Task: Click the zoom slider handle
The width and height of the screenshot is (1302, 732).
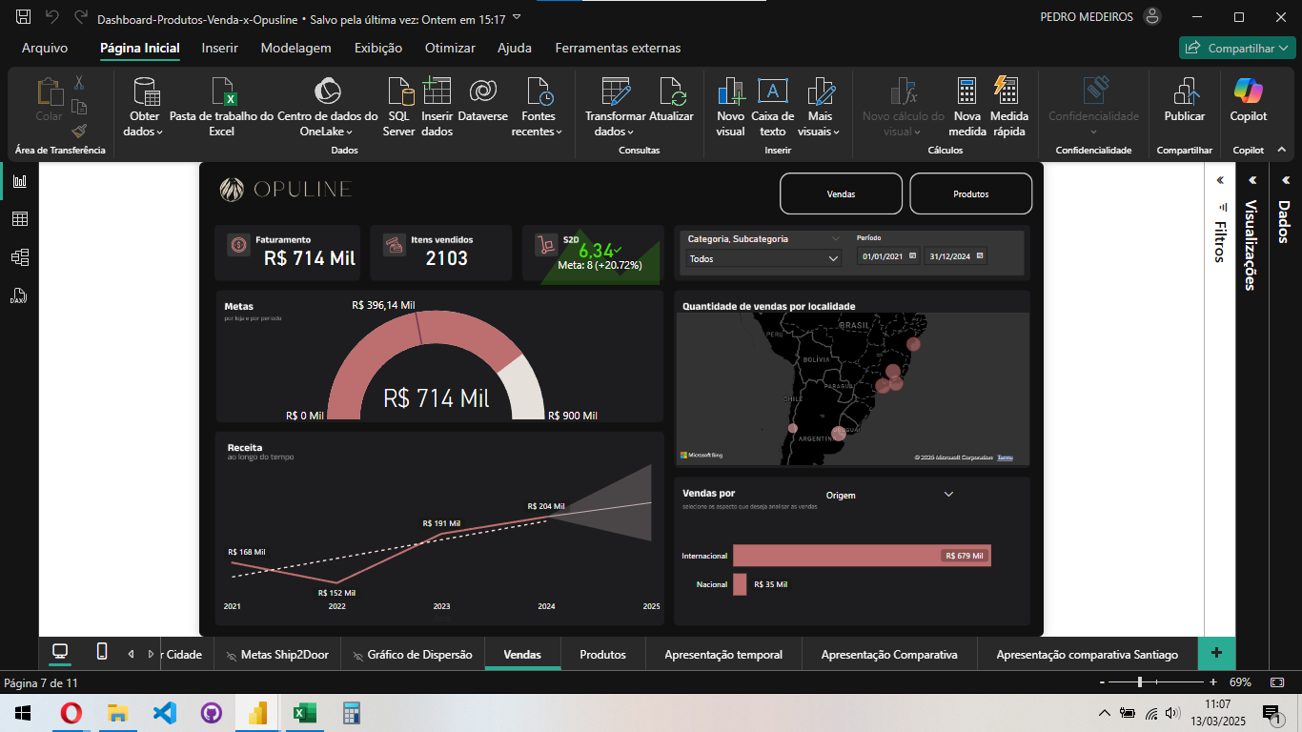Action: tap(1140, 682)
